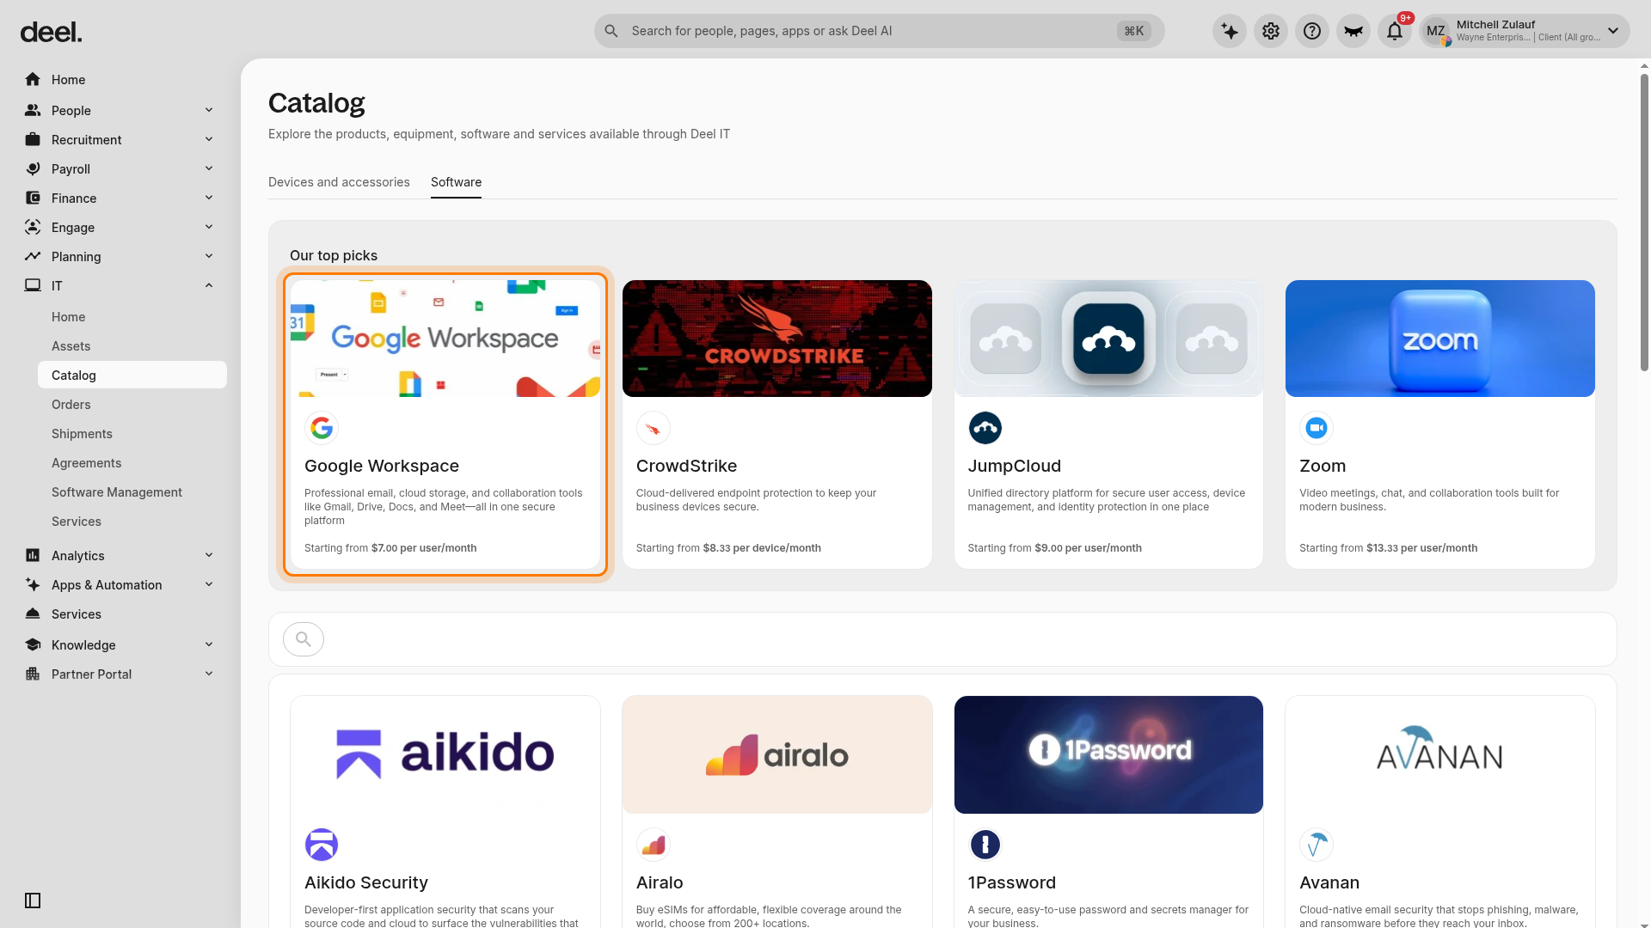This screenshot has width=1651, height=928.
Task: Click the IT laptop icon
Action: [x=33, y=285]
